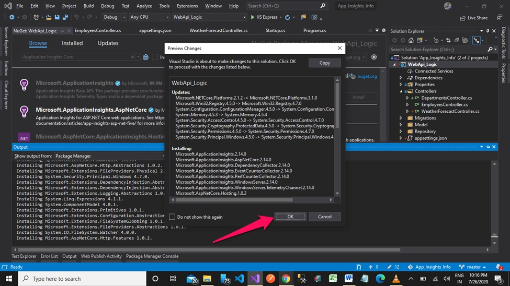Open NuGet settings gear icon
Screen dimensions: 510x286
point(374,57)
